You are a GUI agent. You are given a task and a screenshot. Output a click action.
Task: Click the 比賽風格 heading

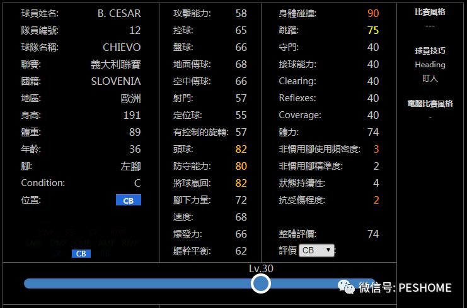point(430,12)
